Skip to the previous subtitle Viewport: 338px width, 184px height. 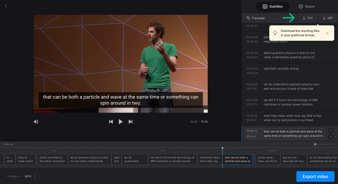(111, 122)
